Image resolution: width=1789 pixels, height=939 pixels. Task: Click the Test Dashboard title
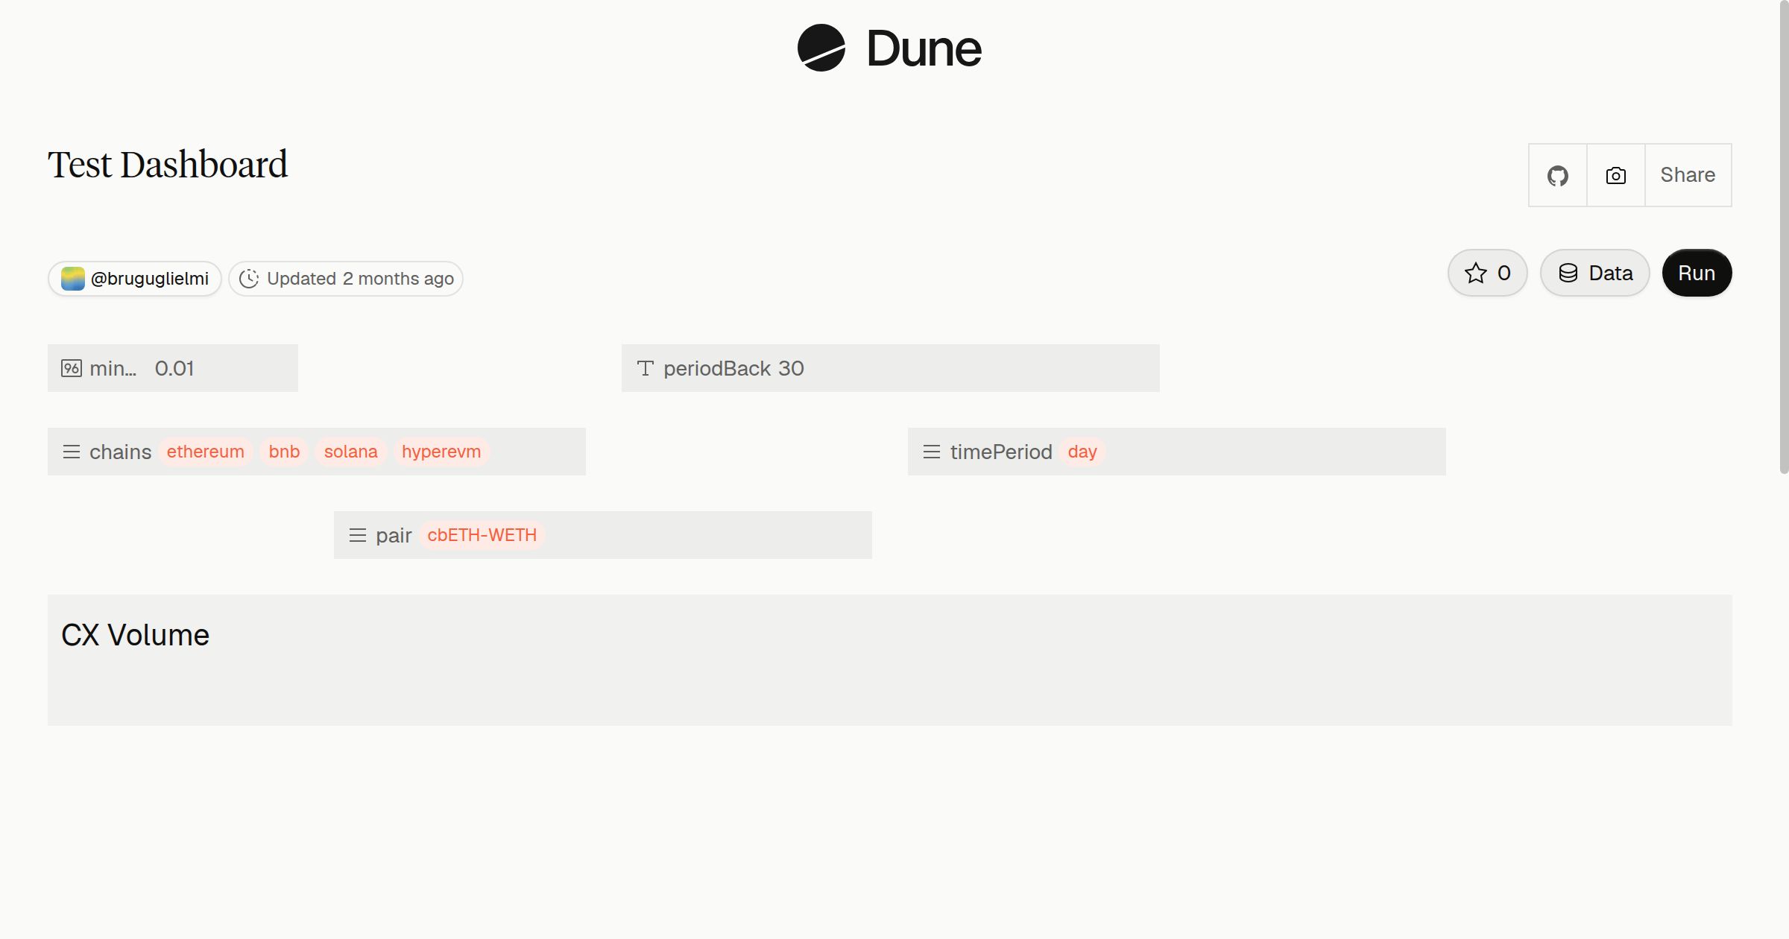point(168,165)
